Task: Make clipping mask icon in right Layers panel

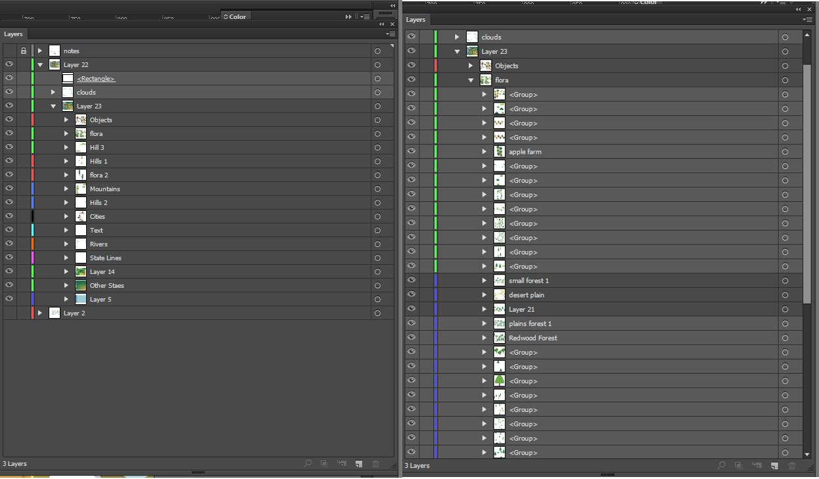Action: click(739, 465)
